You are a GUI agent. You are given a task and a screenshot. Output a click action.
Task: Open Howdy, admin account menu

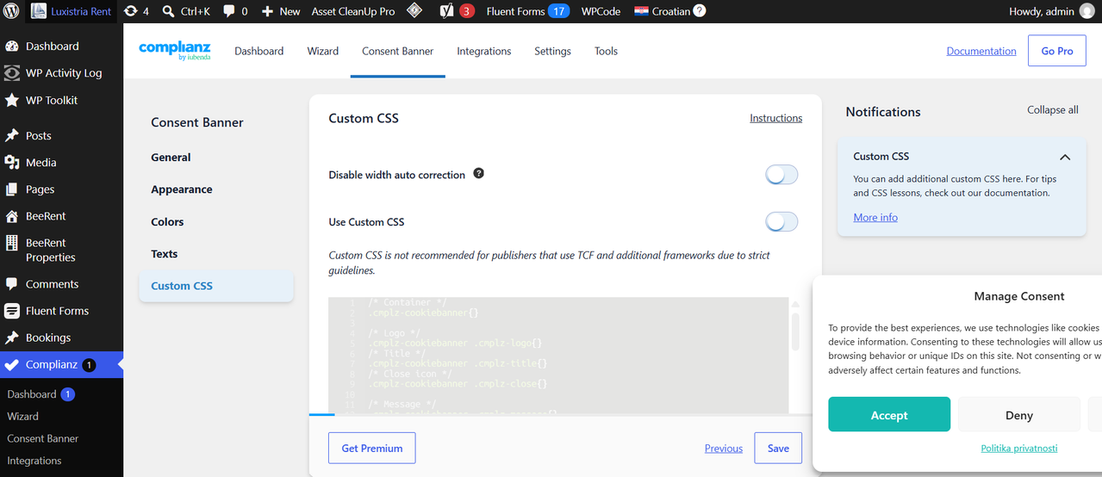pos(1052,11)
